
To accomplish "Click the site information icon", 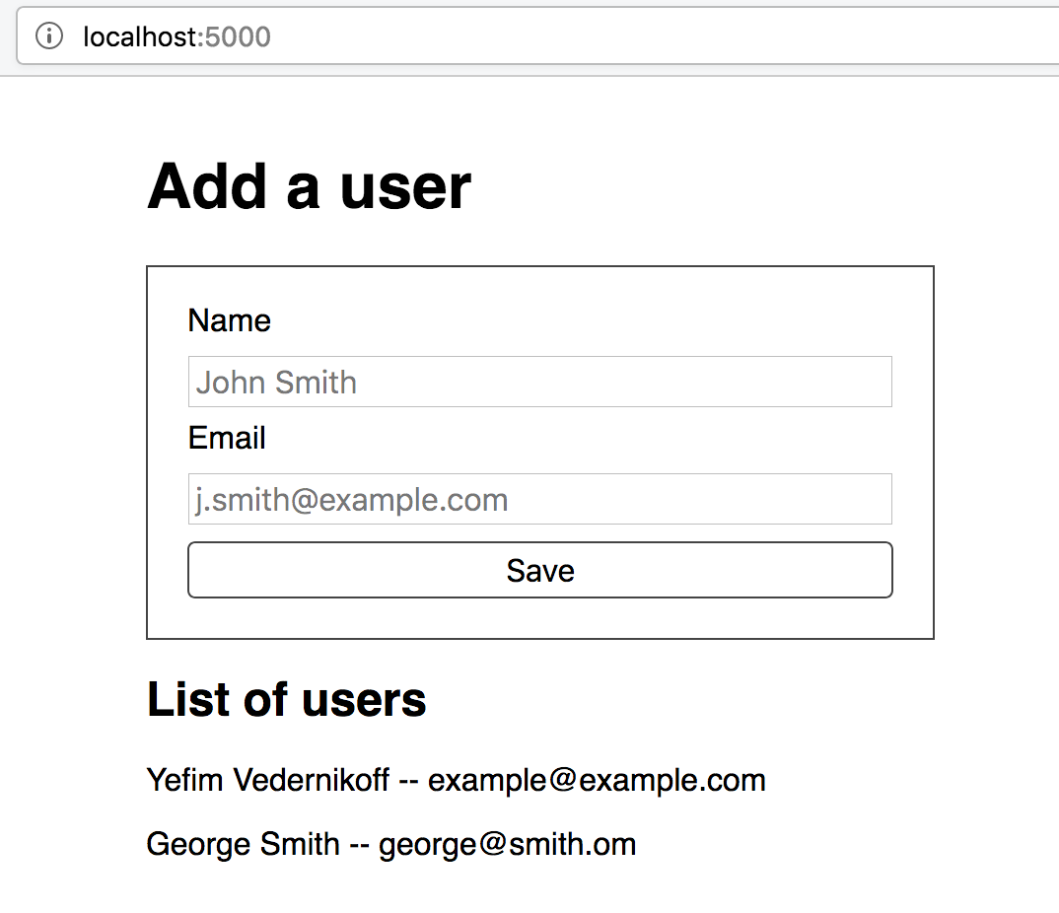I will tap(48, 37).
